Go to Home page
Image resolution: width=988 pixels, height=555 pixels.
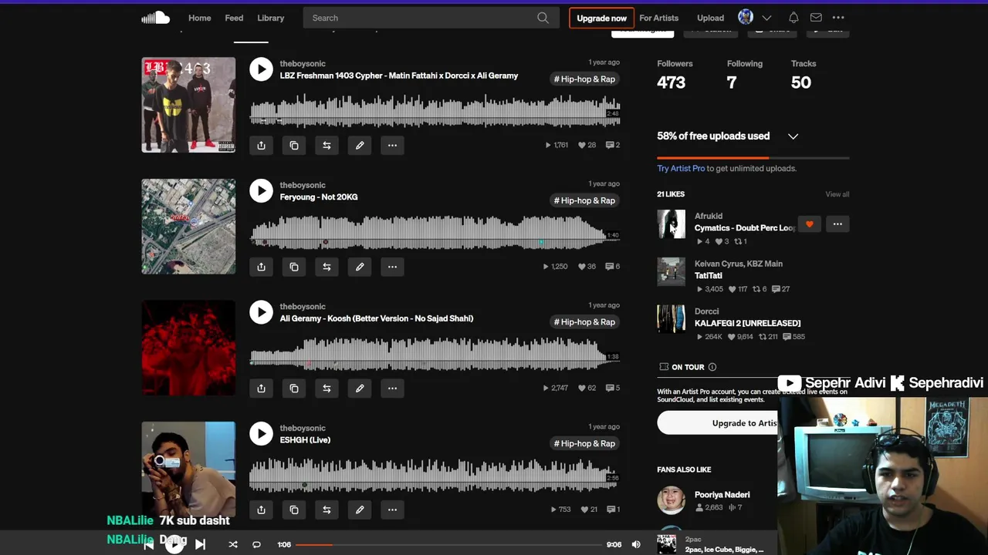tap(199, 18)
